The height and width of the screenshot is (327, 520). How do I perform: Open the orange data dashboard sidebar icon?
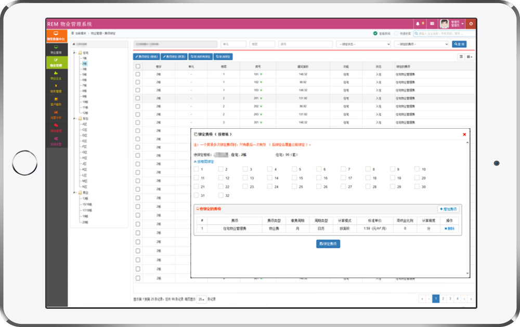(x=56, y=36)
